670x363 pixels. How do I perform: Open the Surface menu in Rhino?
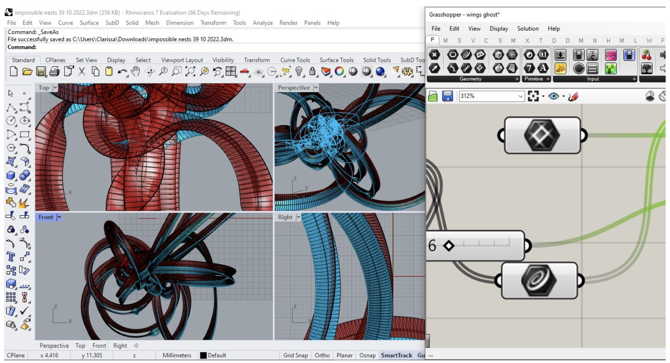pos(89,23)
